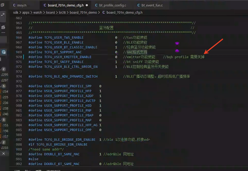The height and width of the screenshot is (171, 248).
Task: Open the :2297 result in the left panel
Action: (5, 80)
